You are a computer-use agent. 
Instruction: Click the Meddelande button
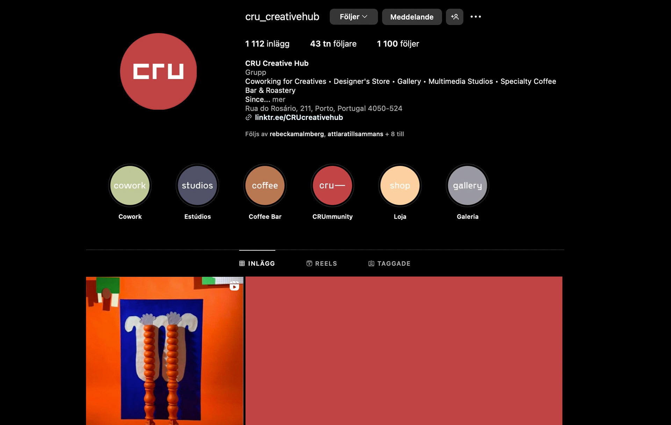[412, 17]
